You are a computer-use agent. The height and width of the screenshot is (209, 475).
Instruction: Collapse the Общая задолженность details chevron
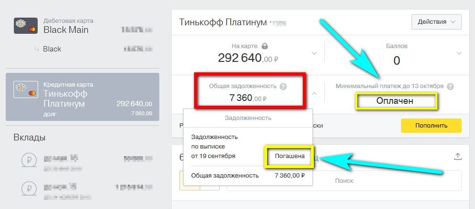tap(314, 93)
